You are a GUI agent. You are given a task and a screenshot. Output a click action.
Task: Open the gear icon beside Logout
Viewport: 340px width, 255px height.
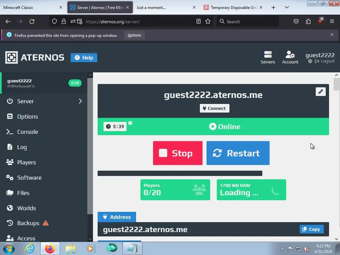pyautogui.click(x=310, y=61)
